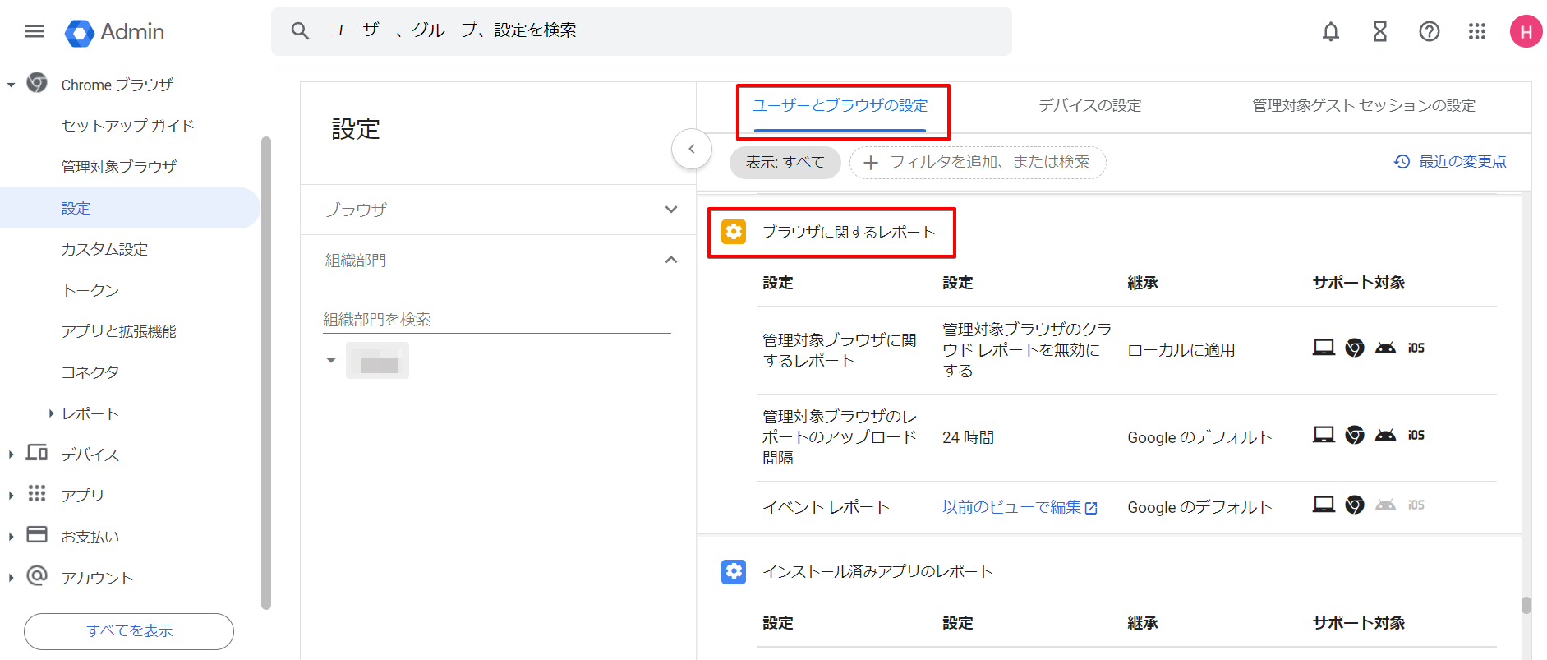Click the notifications bell icon

[x=1330, y=31]
